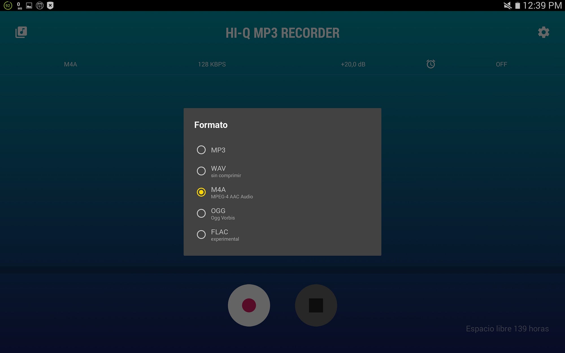Click the 12:39 PM clock
Viewport: 565px width, 353px height.
542,5
